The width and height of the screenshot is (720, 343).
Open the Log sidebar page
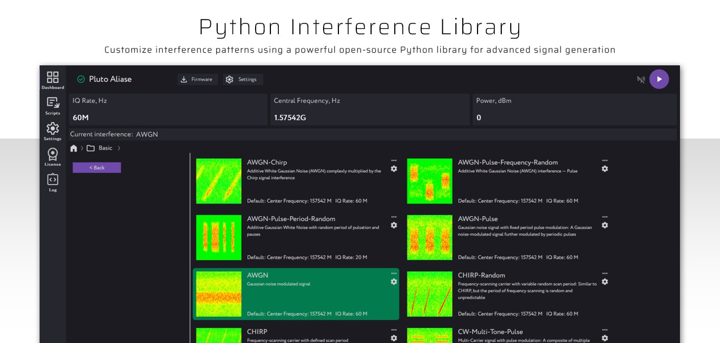(x=53, y=182)
